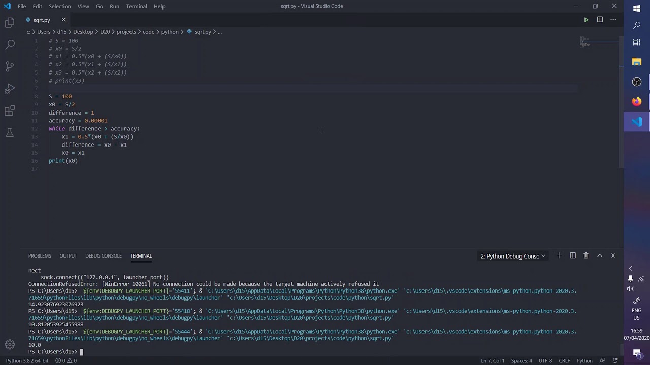Click the python breadcrumb segment
Screen dimensions: 650x365
coord(170,32)
